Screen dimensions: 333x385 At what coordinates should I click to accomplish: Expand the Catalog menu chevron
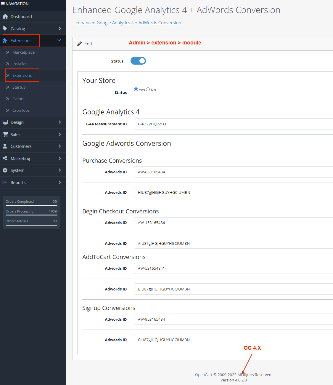[x=60, y=28]
